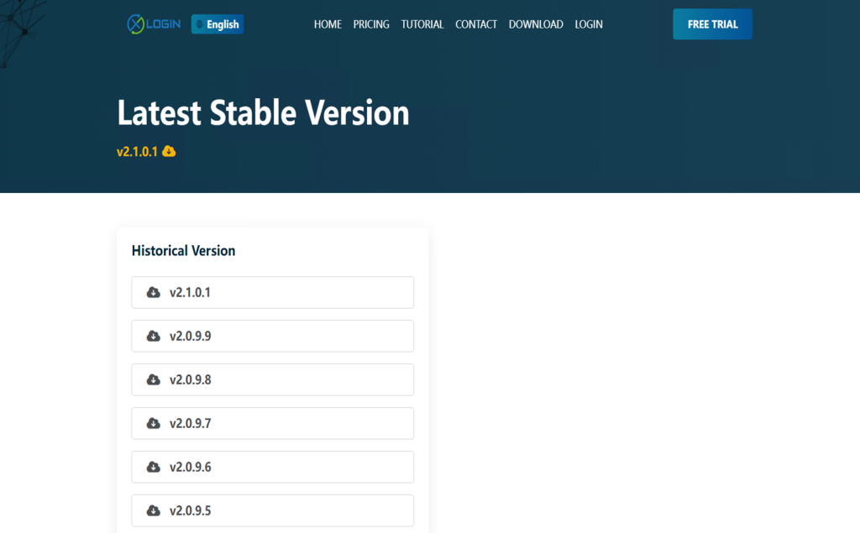
Task: Click cloud download icon in v2.1.0.1 row
Action: pos(153,292)
